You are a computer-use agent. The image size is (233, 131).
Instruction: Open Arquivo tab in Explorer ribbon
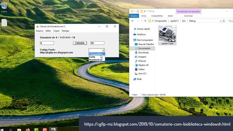click(x=134, y=16)
